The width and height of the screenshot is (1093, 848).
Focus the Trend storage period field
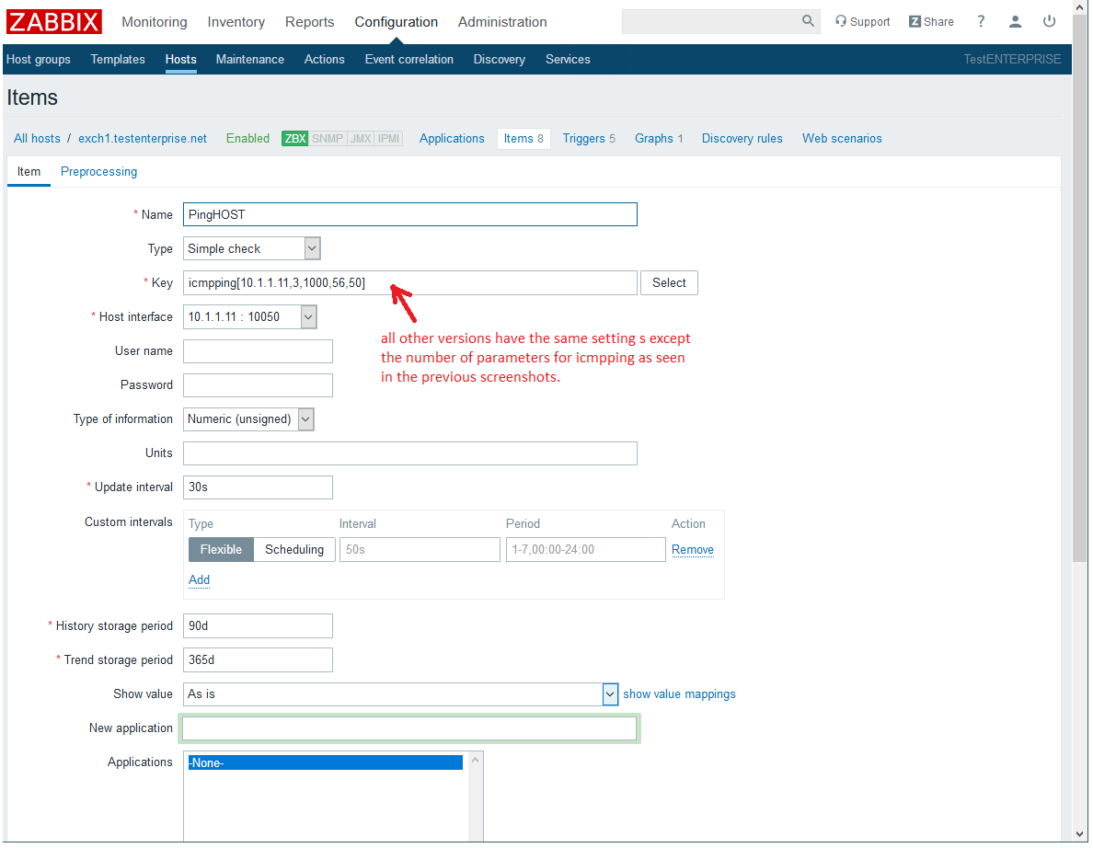258,659
